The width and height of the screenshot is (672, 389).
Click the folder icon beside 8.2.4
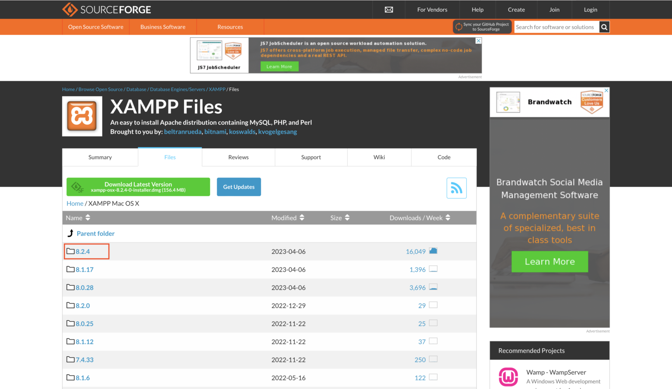pyautogui.click(x=70, y=251)
